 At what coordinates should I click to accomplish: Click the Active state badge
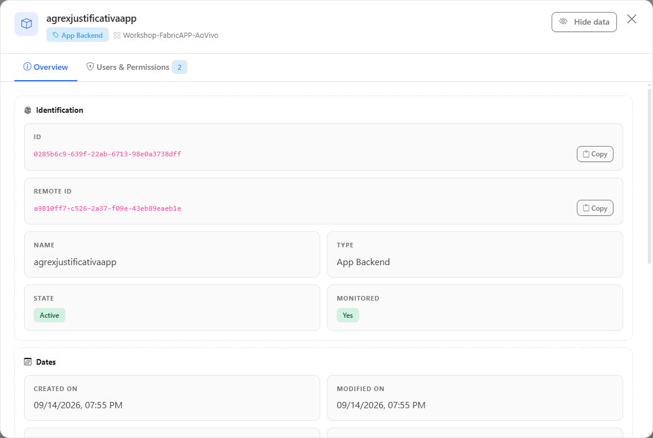coord(50,315)
